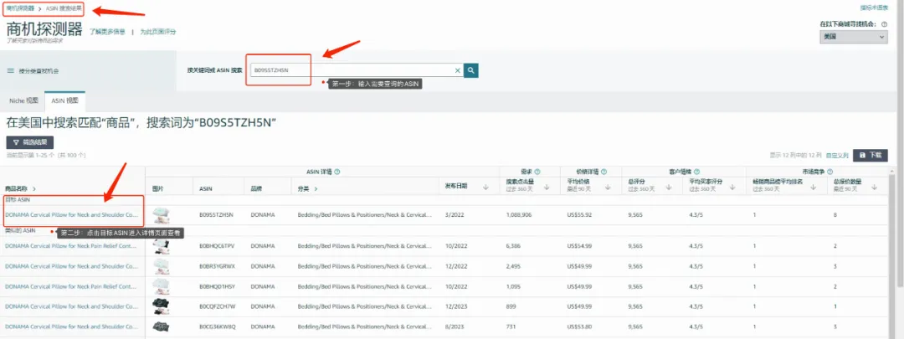The height and width of the screenshot is (339, 904).
Task: Open product link in row B0BHQC6TPV
Action: coord(71,245)
